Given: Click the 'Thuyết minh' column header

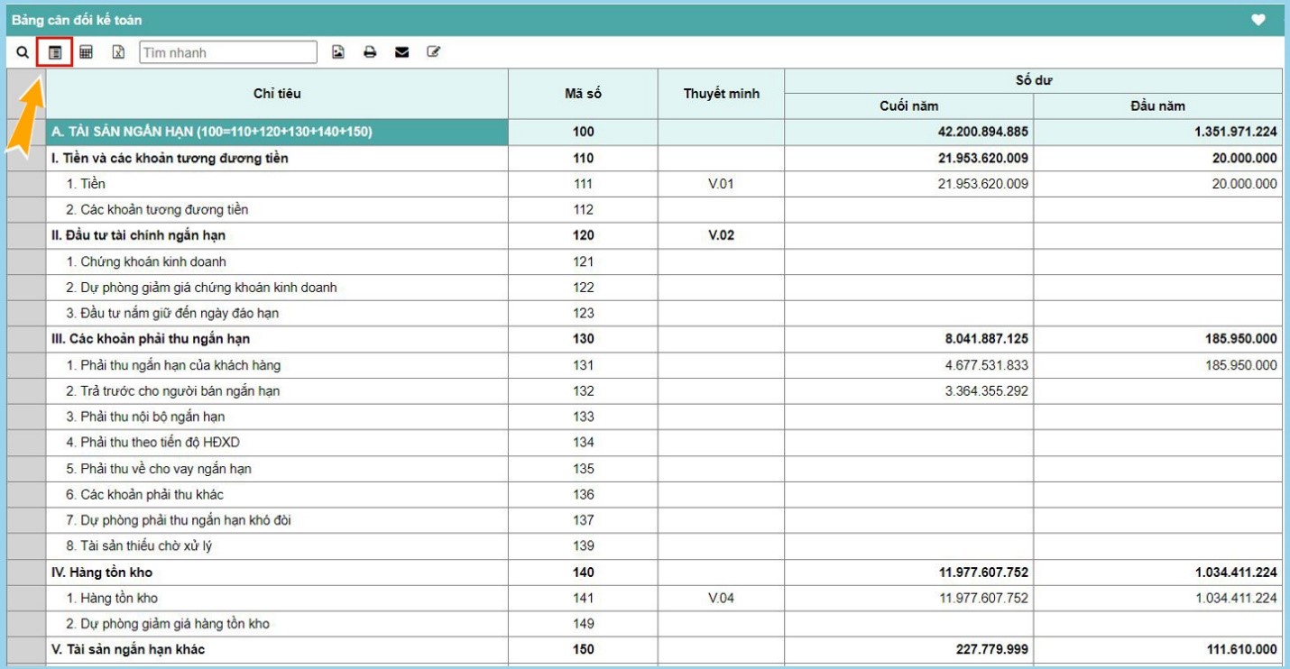Looking at the screenshot, I should [721, 94].
